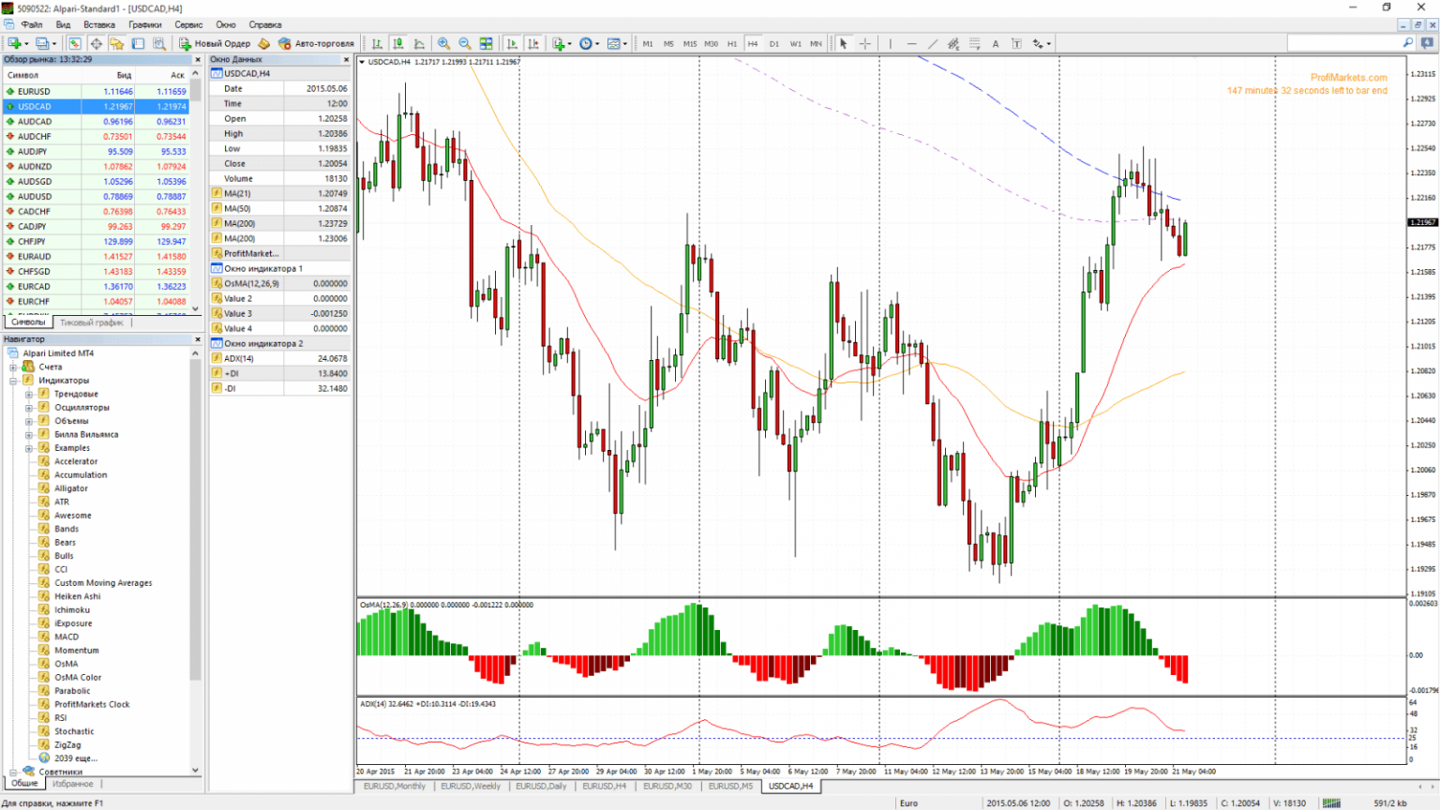Tile windows using the grid icon
Image resolution: width=1440 pixels, height=810 pixels.
click(486, 43)
